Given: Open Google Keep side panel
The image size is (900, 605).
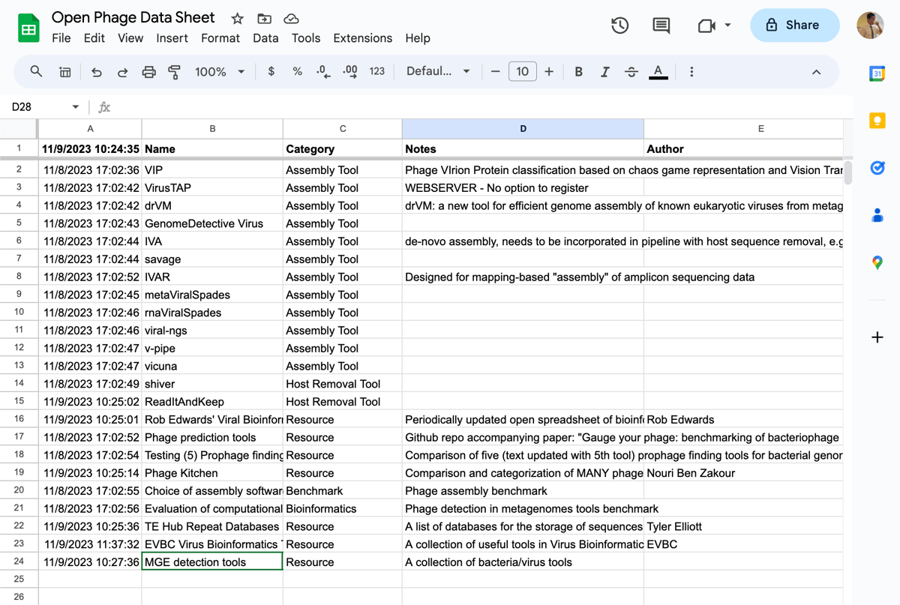Looking at the screenshot, I should [x=877, y=121].
